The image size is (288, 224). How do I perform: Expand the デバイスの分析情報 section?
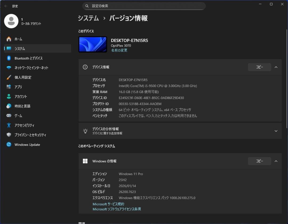pyautogui.click(x=276, y=131)
